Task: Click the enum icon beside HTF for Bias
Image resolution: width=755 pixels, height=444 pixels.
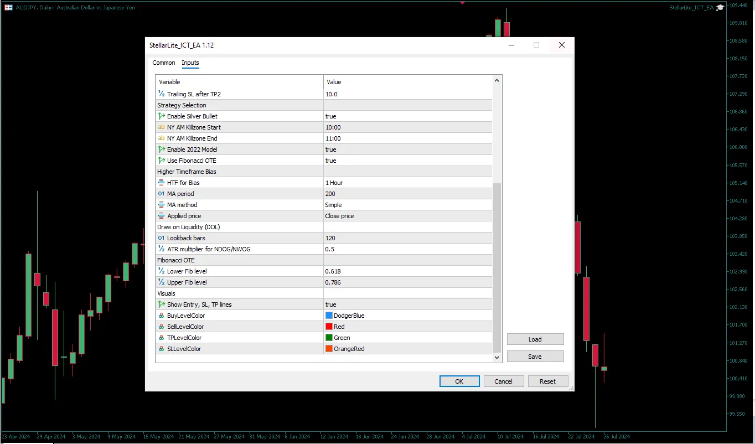Action: (x=162, y=183)
